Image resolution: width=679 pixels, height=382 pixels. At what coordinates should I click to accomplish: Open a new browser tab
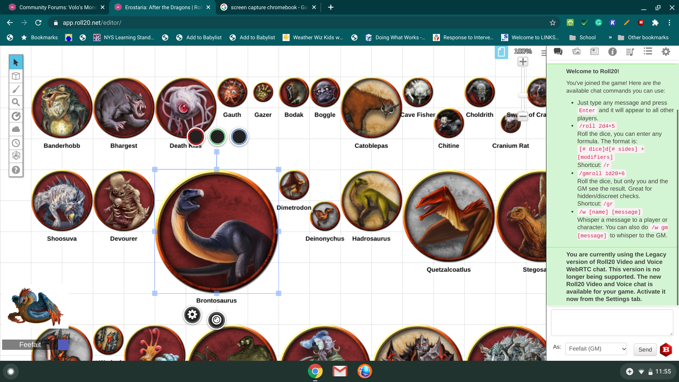[x=331, y=7]
